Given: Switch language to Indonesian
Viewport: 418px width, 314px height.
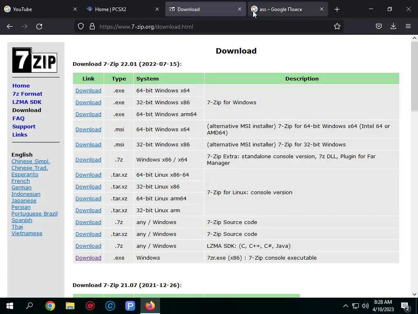Looking at the screenshot, I should click(x=26, y=194).
